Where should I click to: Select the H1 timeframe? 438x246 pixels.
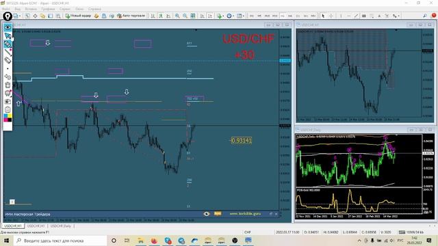point(283,16)
